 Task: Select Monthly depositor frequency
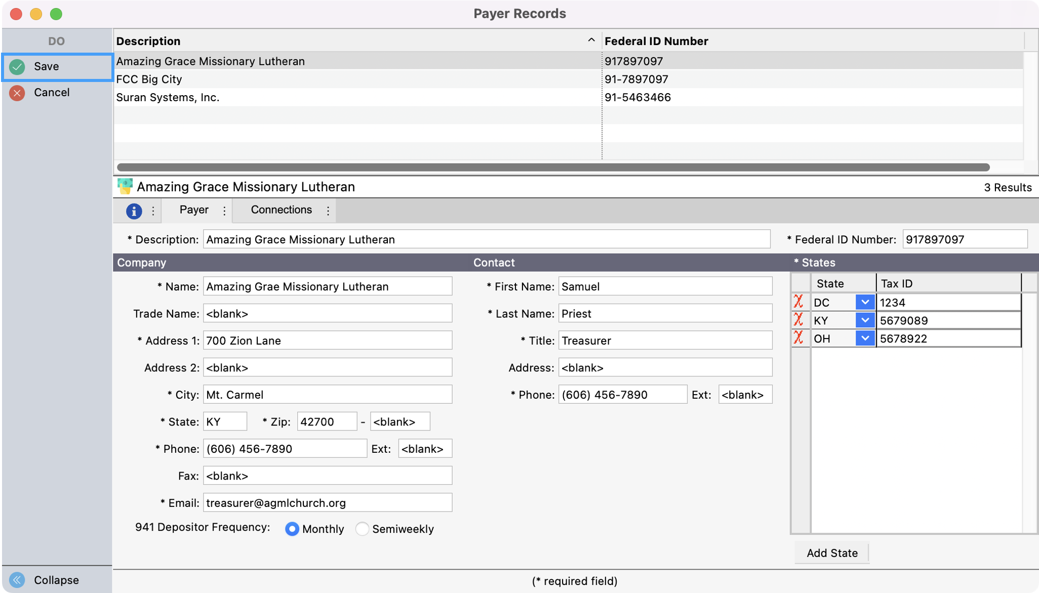pos(292,529)
